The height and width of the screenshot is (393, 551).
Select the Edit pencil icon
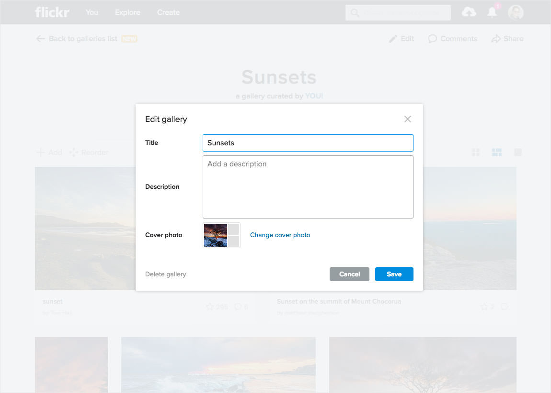point(393,39)
